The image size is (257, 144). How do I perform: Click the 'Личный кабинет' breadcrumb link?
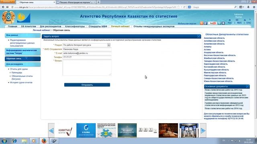click(41, 30)
